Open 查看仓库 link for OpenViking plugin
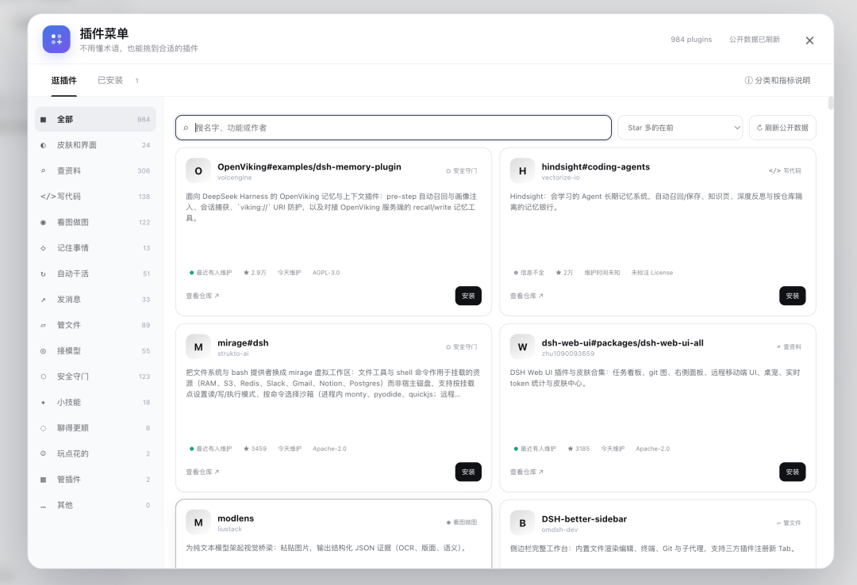 tap(202, 296)
